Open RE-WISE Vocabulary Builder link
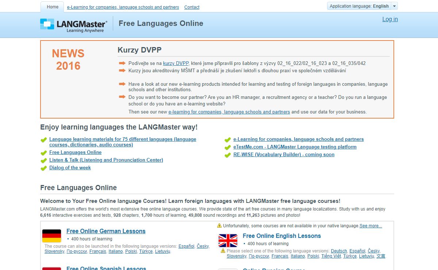 point(284,155)
